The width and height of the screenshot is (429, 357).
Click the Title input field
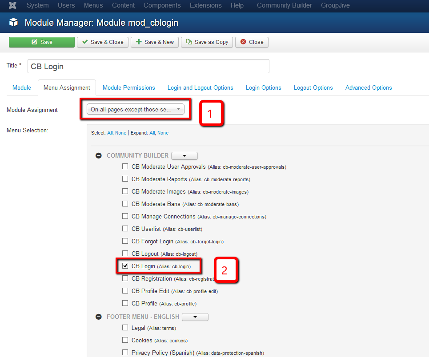[148, 66]
